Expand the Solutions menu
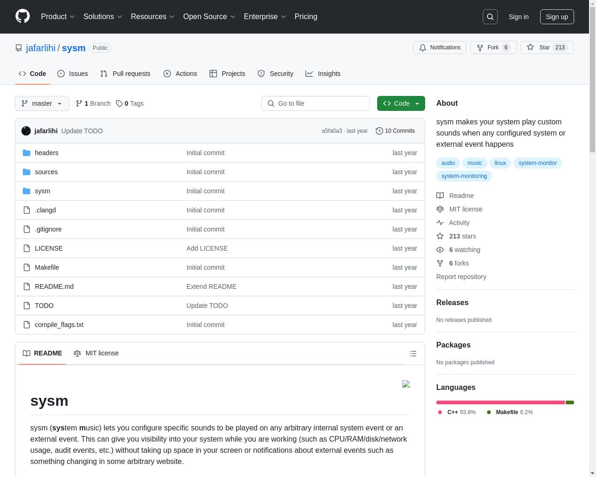596x477 pixels. click(x=103, y=17)
